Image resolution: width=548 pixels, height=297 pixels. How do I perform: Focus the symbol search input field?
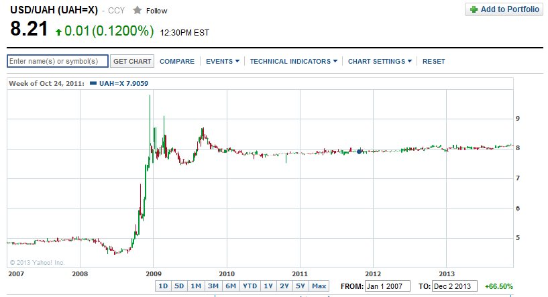[x=58, y=61]
